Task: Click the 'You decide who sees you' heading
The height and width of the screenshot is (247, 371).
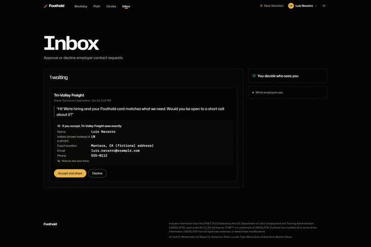Action: (x=278, y=76)
